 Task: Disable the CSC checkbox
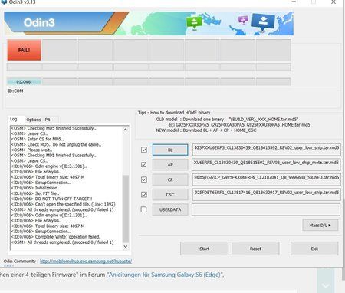coord(144,195)
